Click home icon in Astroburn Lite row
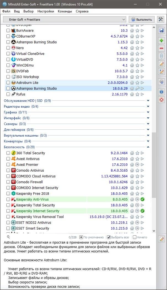 (x=132, y=83)
